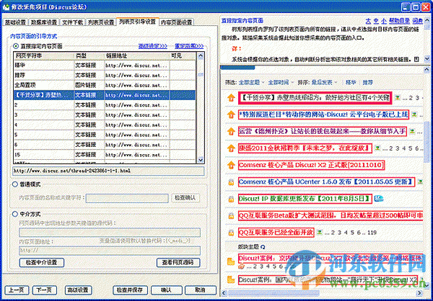Select the row labeled 15 in the table

click(105, 155)
